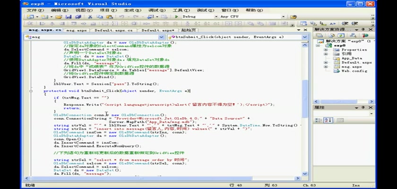
Task: Switch to the Default.aspx.cs tab
Action: (x=113, y=30)
